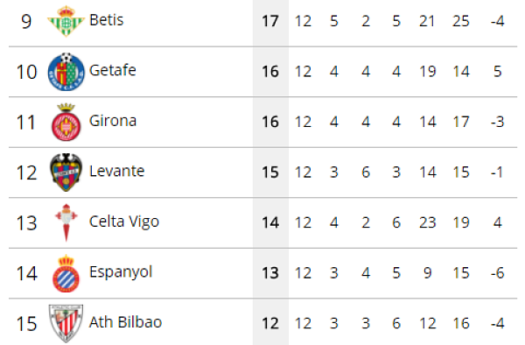The width and height of the screenshot is (525, 345).
Task: Select Celta Vigo goals scored 23
Action: (x=428, y=222)
